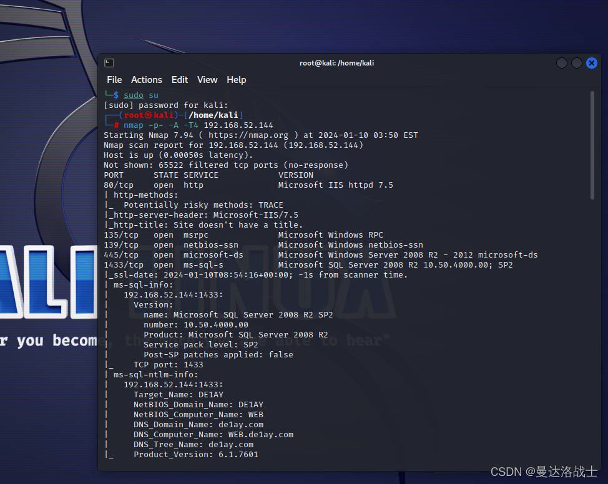Screen dimensions: 608x484
Task: Click the terminal icon in title bar
Action: coord(109,63)
